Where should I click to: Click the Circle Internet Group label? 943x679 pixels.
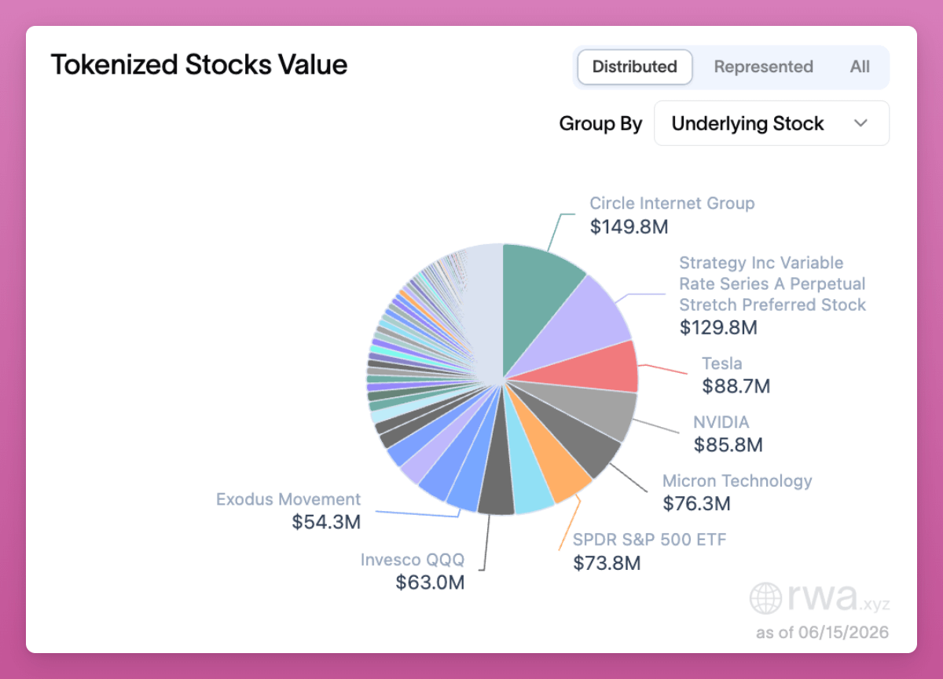coord(672,203)
